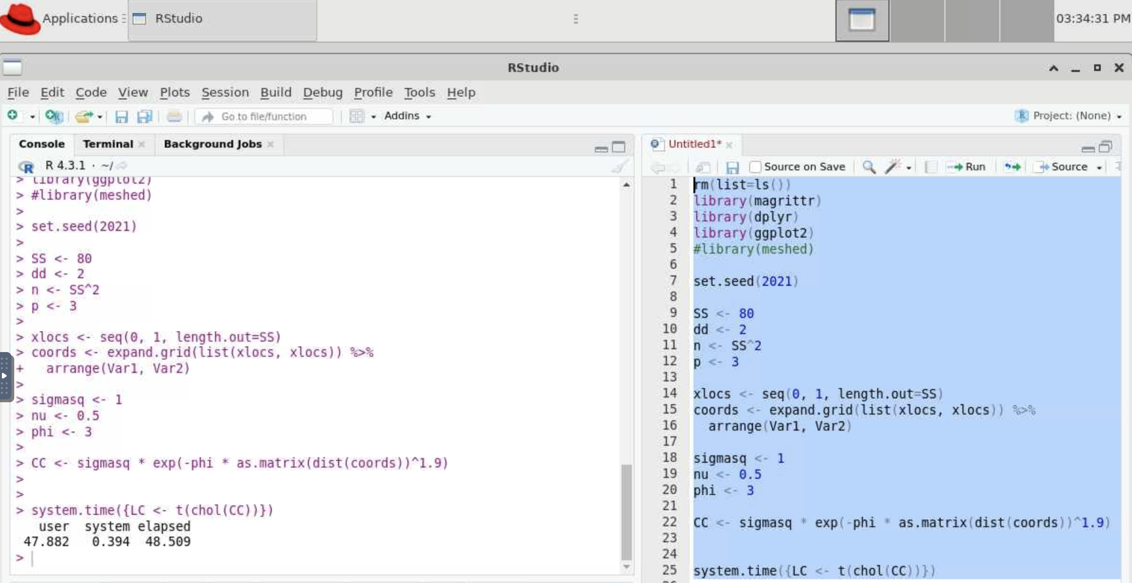Image resolution: width=1132 pixels, height=583 pixels.
Task: Click the Save All documents icon
Action: (x=144, y=116)
